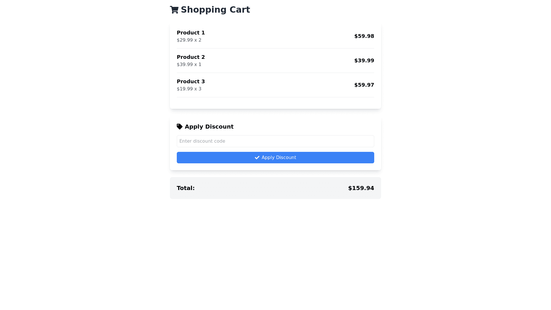Click empty space below Product 3's divider

click(x=275, y=103)
